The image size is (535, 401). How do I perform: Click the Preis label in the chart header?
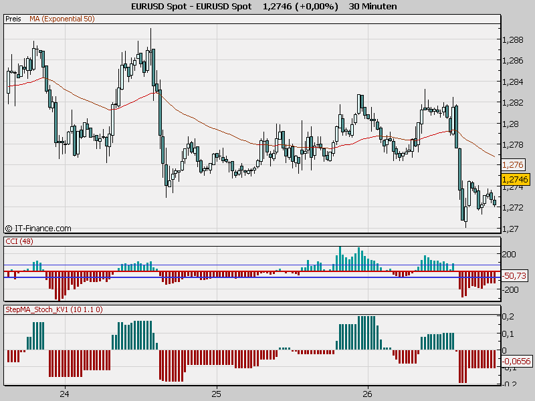tap(13, 19)
